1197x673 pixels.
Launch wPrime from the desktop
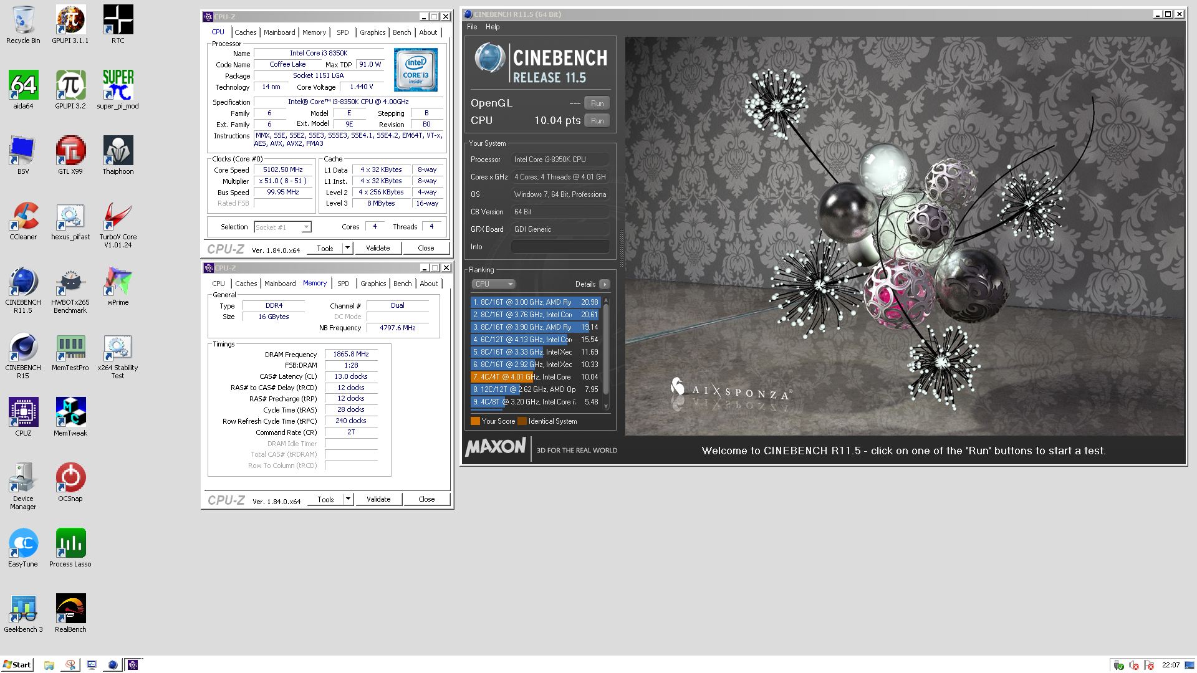118,287
